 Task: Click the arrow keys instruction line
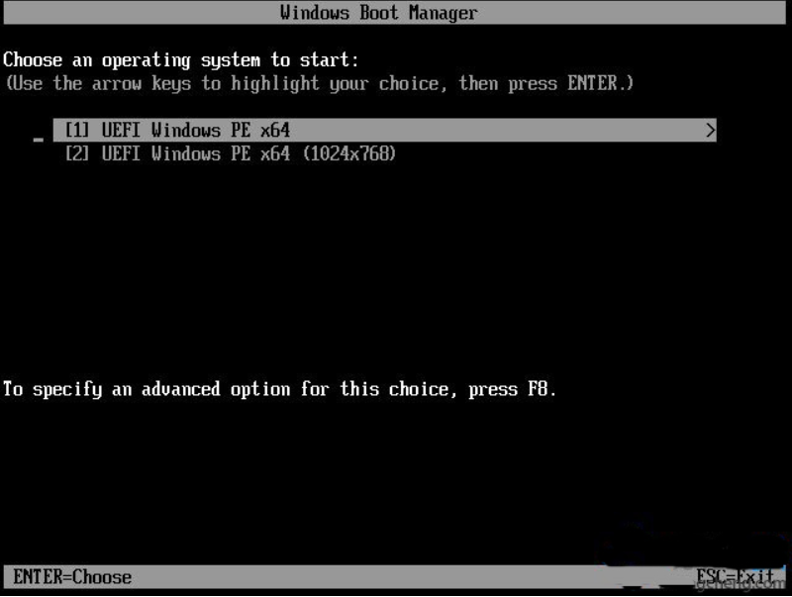click(x=319, y=83)
